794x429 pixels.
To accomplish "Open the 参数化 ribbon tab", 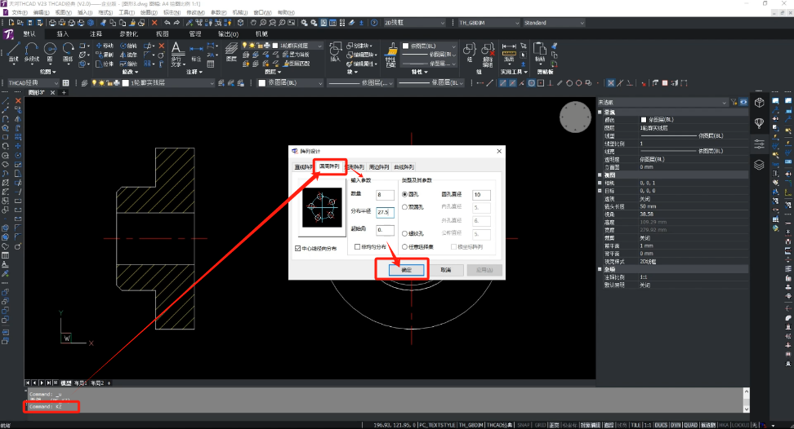I will click(x=128, y=34).
